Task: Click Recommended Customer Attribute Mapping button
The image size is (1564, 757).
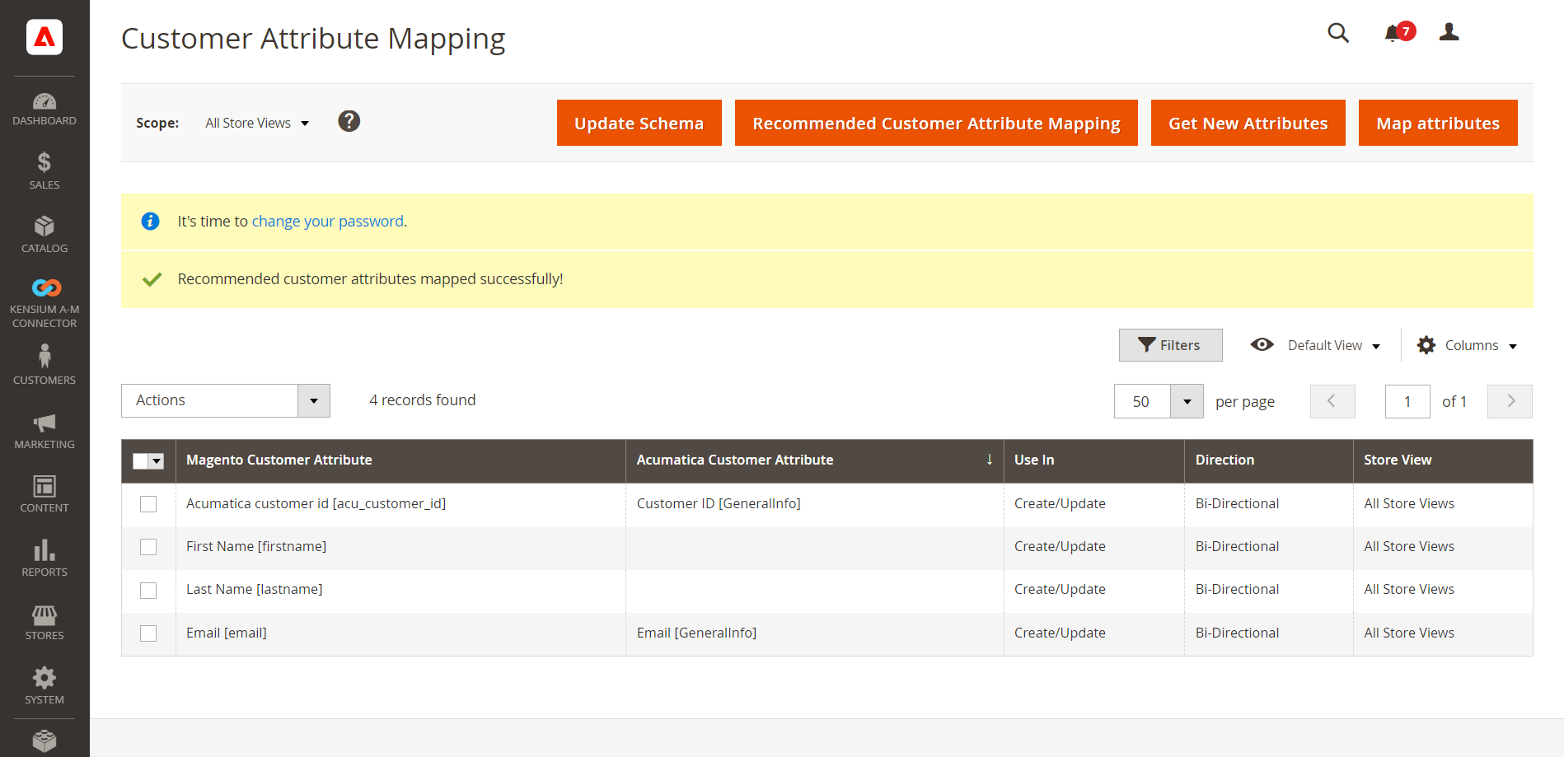Action: (936, 123)
